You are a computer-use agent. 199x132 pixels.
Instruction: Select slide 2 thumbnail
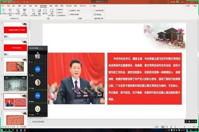click(x=15, y=30)
